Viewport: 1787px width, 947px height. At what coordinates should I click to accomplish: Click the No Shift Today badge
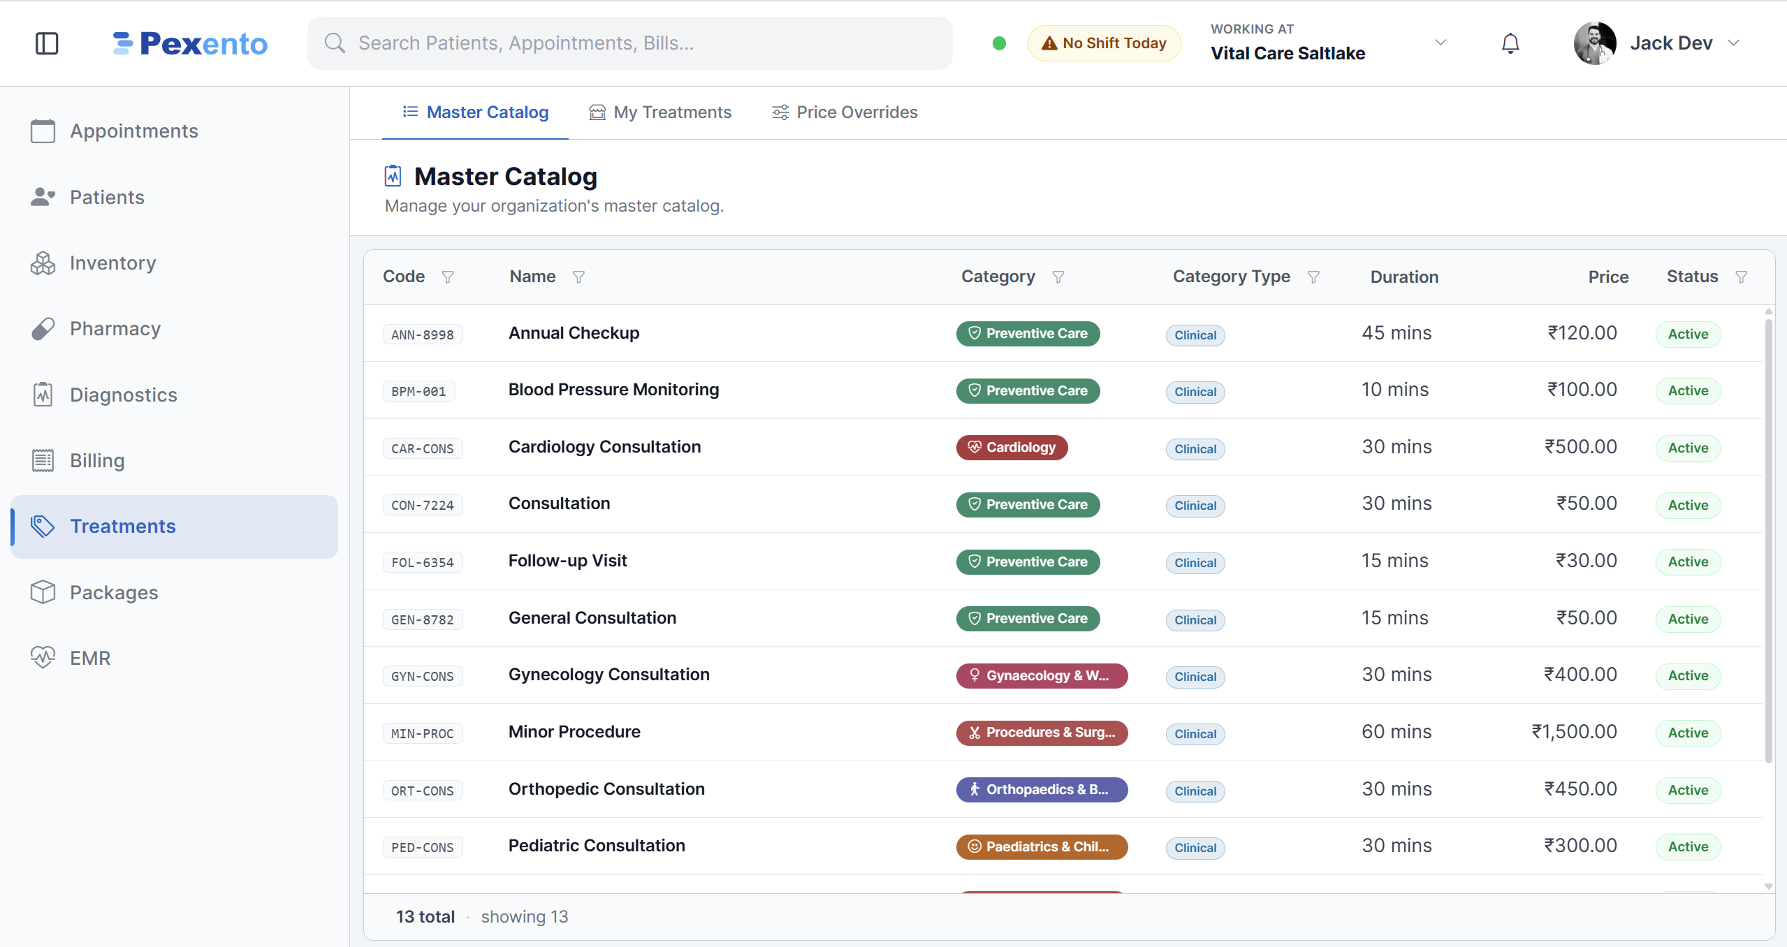[x=1104, y=43]
